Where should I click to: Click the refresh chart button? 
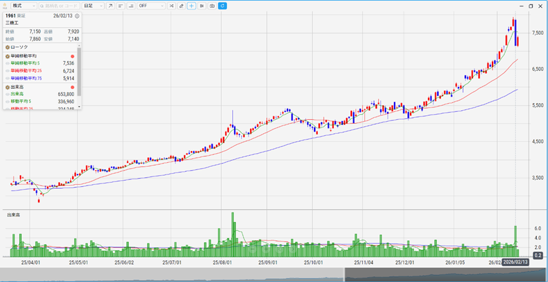point(222,6)
